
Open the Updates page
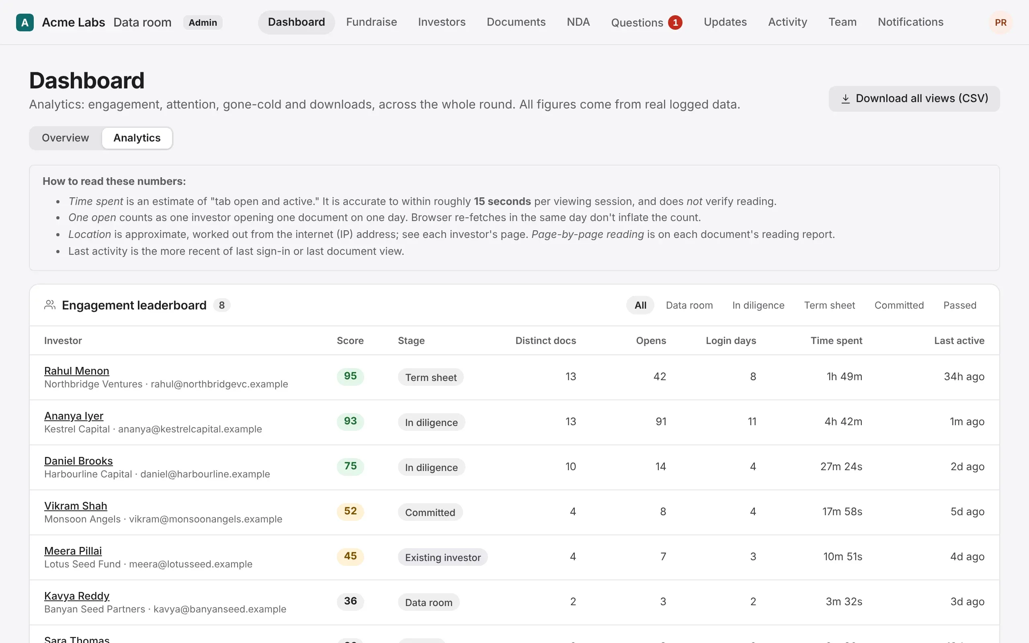pos(725,22)
